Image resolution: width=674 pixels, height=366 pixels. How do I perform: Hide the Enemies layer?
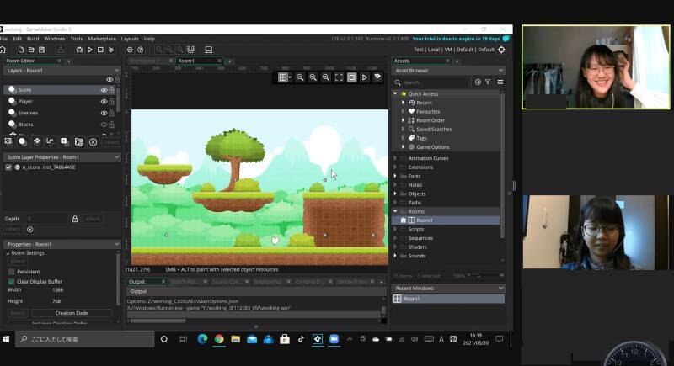tap(104, 114)
